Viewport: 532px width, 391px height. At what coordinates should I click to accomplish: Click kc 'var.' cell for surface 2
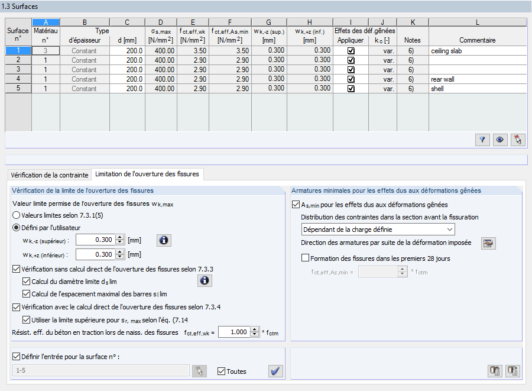382,60
